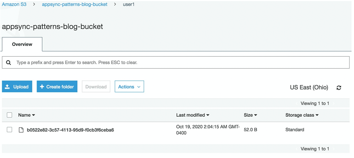Image resolution: width=354 pixels, height=158 pixels.
Task: Sort by Size column
Action: coord(250,115)
